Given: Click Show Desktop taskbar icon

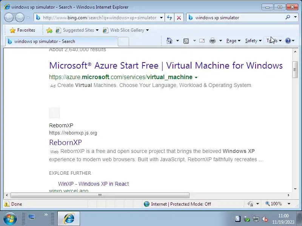Looking at the screenshot, I should click(31, 217).
